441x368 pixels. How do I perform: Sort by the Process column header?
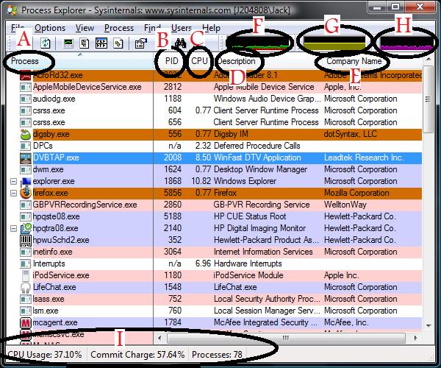pyautogui.click(x=79, y=61)
